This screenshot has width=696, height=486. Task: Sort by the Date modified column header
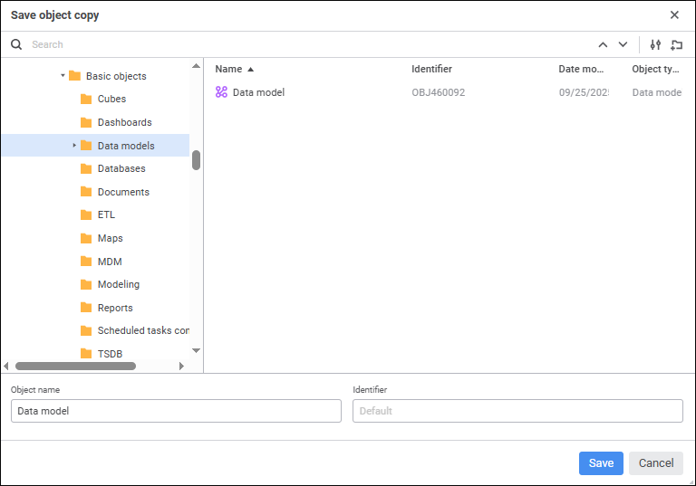581,69
